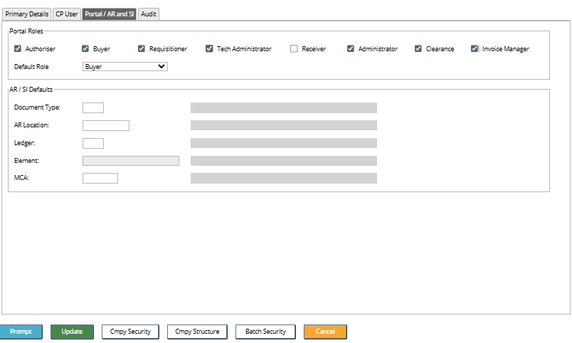Uncheck the Authoriser role checkbox
Viewport: 572px width, 343px height.
tap(18, 48)
